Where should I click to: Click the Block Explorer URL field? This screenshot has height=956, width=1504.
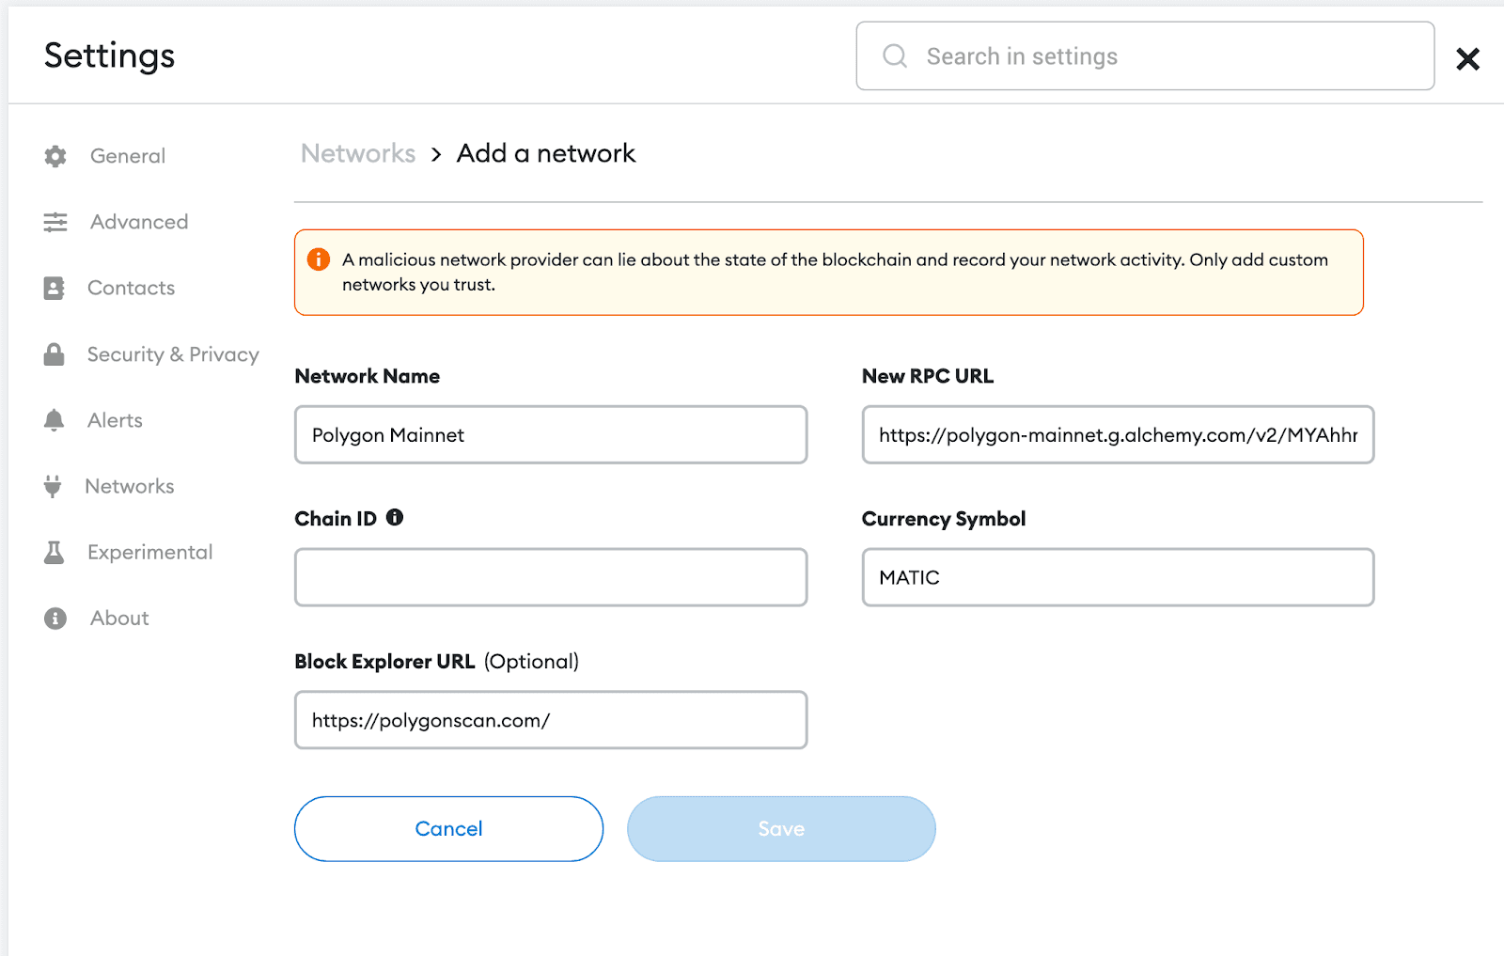(550, 719)
